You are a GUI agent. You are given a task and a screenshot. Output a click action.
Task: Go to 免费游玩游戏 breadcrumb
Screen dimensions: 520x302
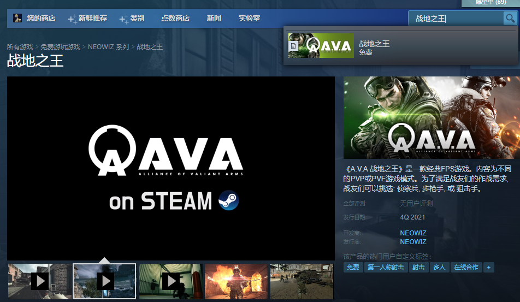click(60, 47)
